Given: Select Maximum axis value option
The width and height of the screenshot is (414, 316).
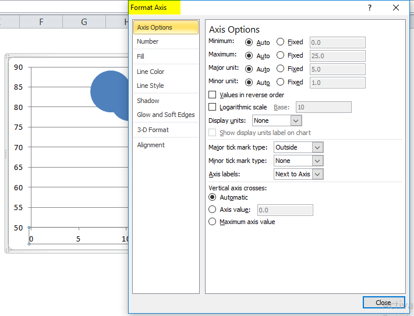Looking at the screenshot, I should (213, 222).
